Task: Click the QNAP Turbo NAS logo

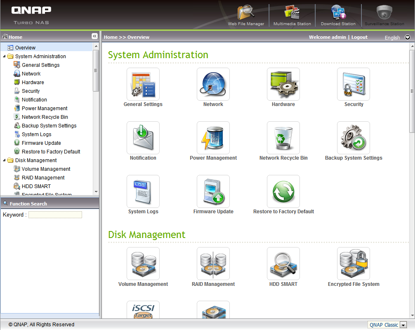Action: pyautogui.click(x=31, y=15)
